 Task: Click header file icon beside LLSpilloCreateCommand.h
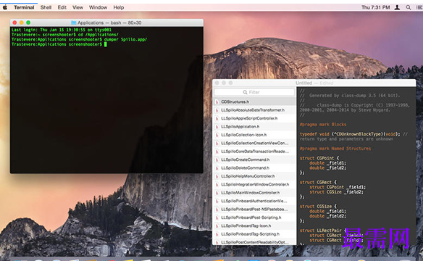(x=217, y=159)
